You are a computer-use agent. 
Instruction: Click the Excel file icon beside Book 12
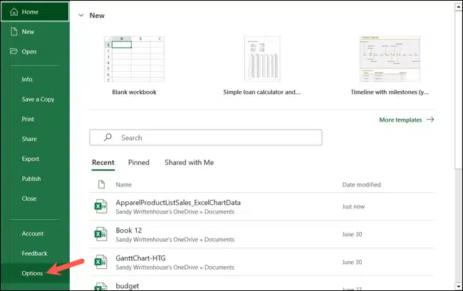tap(100, 234)
